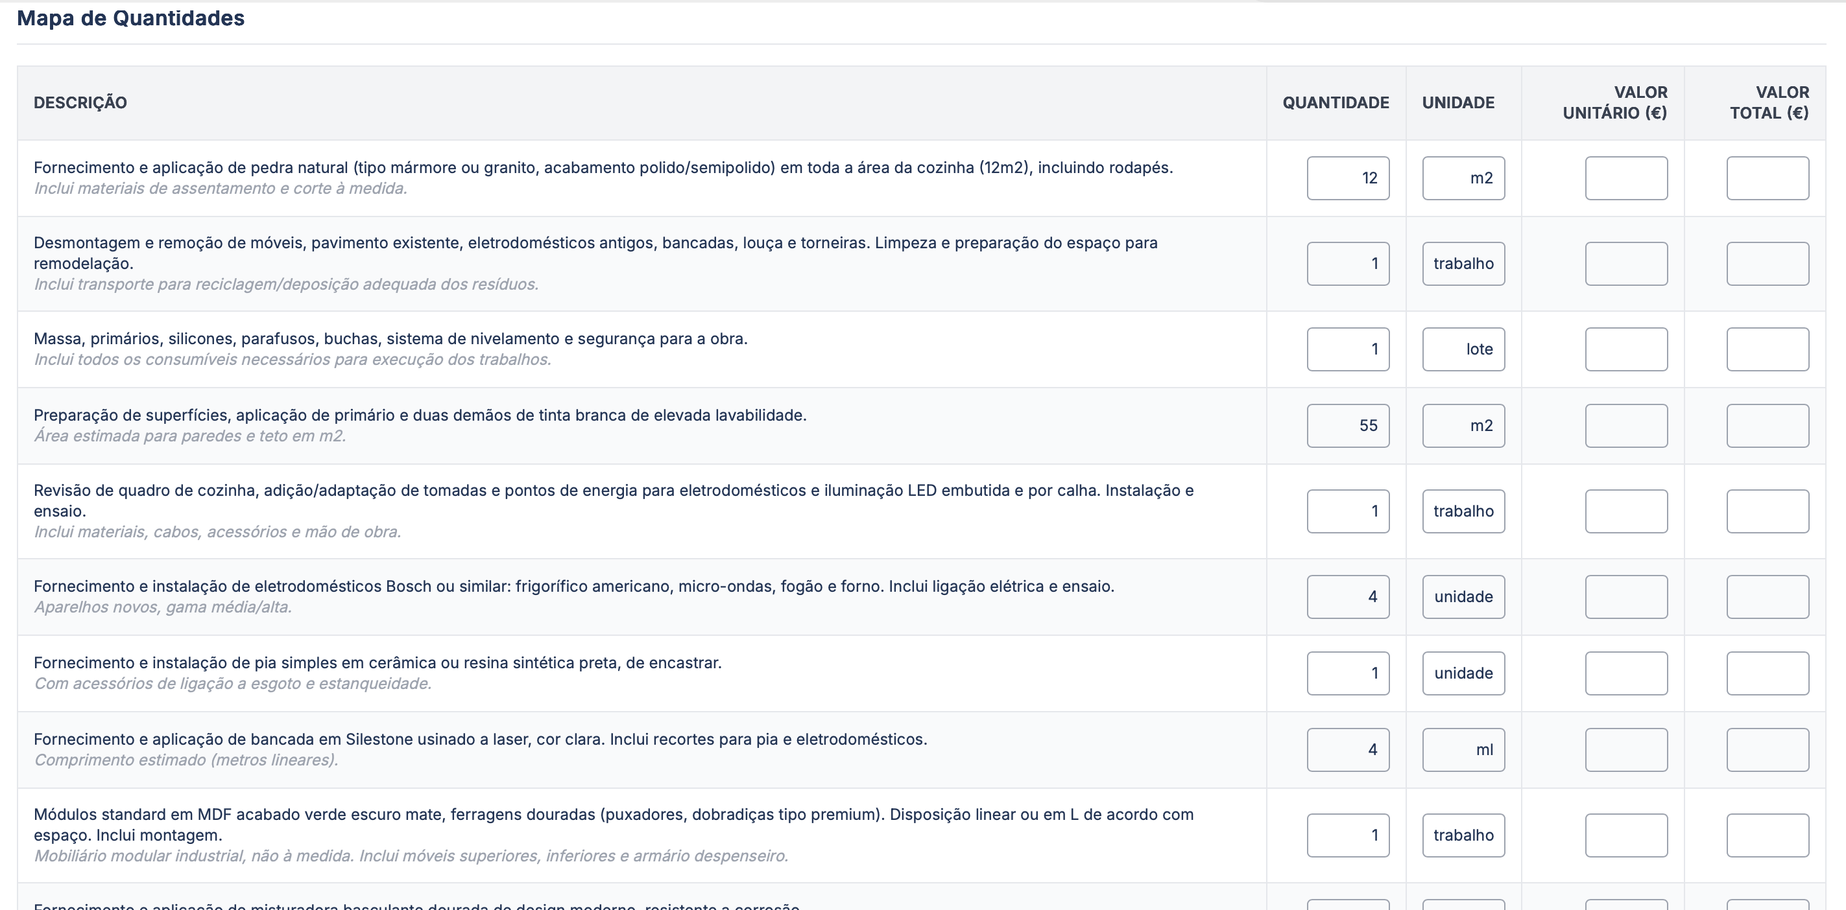Viewport: 1846px width, 910px height.
Task: Select the Mapa de Quantidades heading
Action: point(130,19)
